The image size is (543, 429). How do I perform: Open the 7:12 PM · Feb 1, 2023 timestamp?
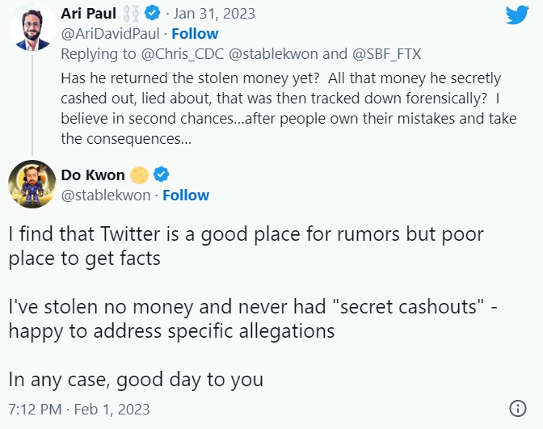click(79, 410)
